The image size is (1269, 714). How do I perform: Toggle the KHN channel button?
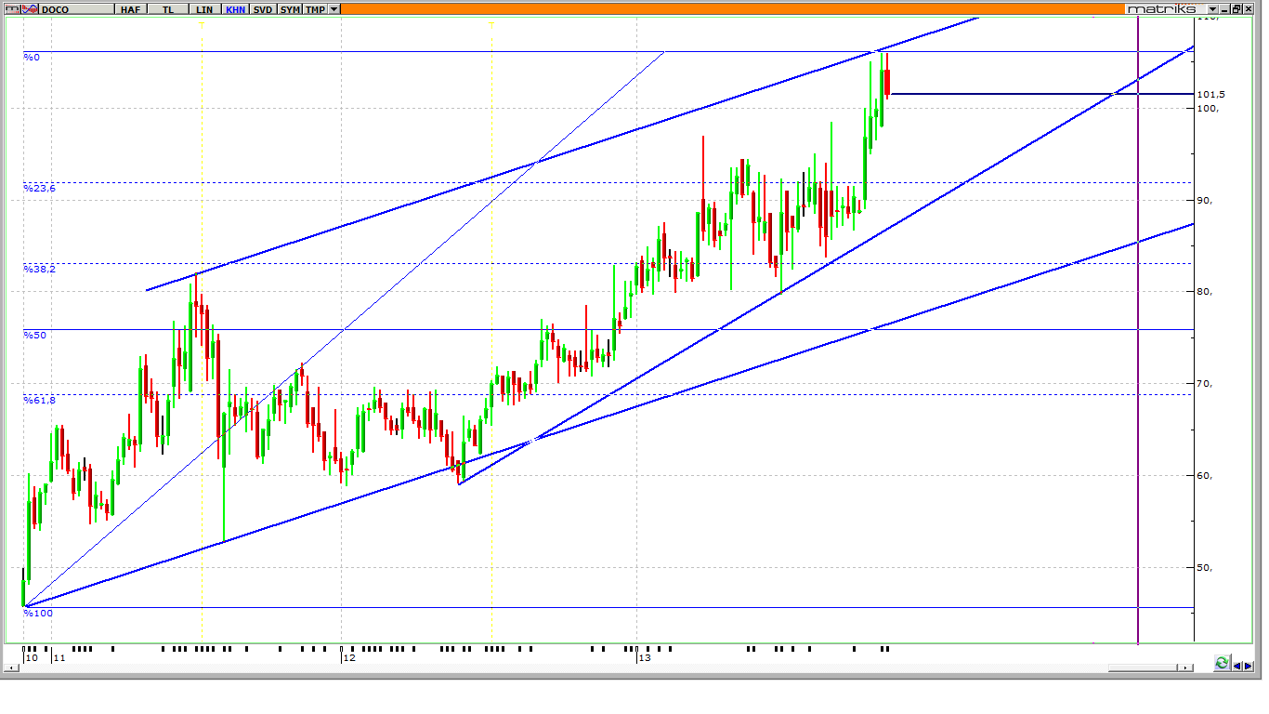pyautogui.click(x=235, y=9)
